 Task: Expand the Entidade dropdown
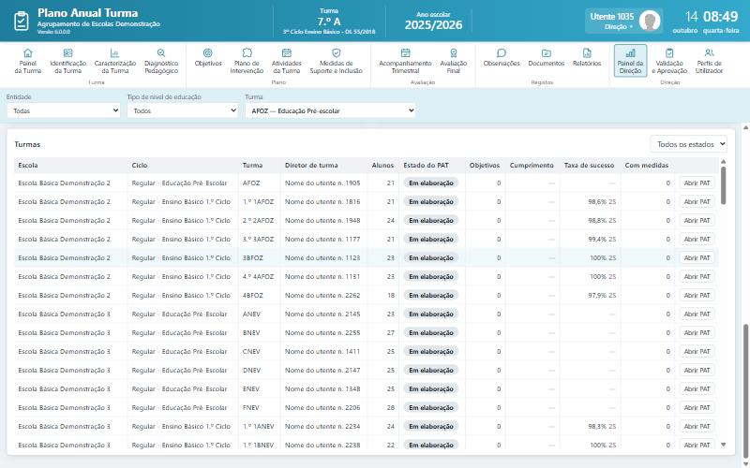pyautogui.click(x=64, y=110)
